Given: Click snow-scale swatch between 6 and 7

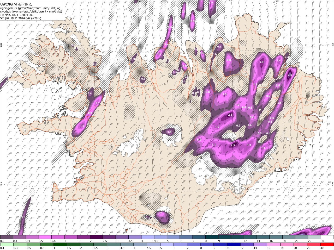Looking at the screenshot, I should 186,237.
